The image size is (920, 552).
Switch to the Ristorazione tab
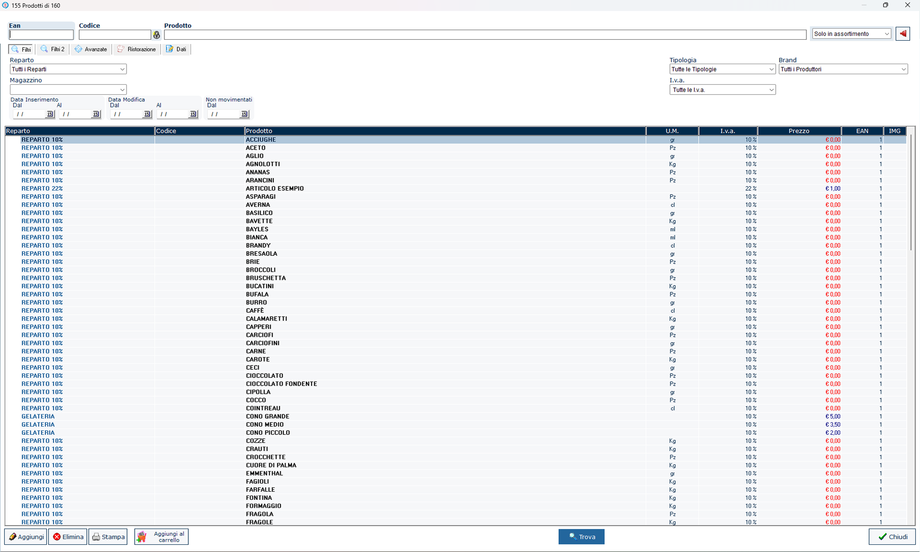(x=137, y=49)
